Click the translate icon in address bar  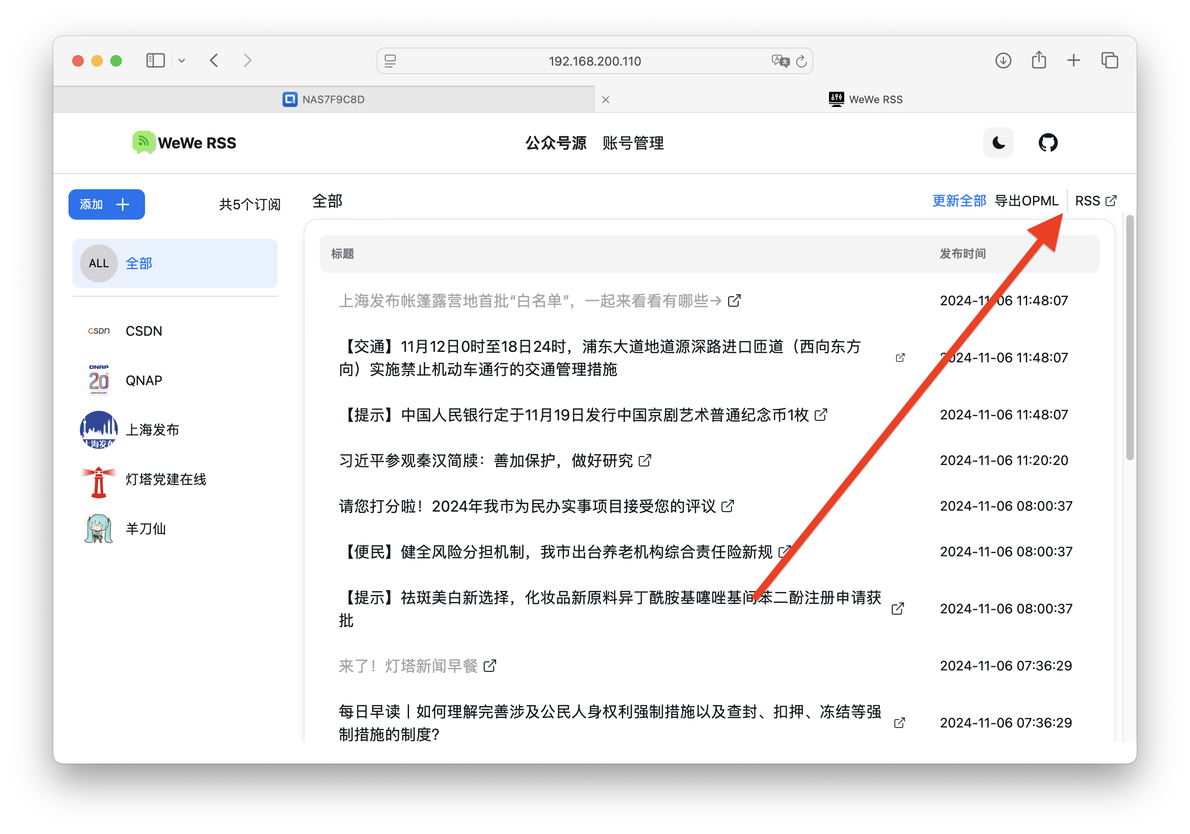pyautogui.click(x=780, y=61)
